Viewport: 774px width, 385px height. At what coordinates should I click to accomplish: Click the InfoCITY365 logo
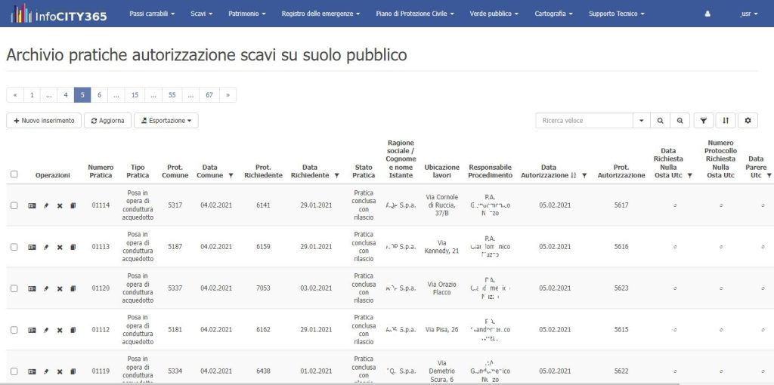point(58,14)
